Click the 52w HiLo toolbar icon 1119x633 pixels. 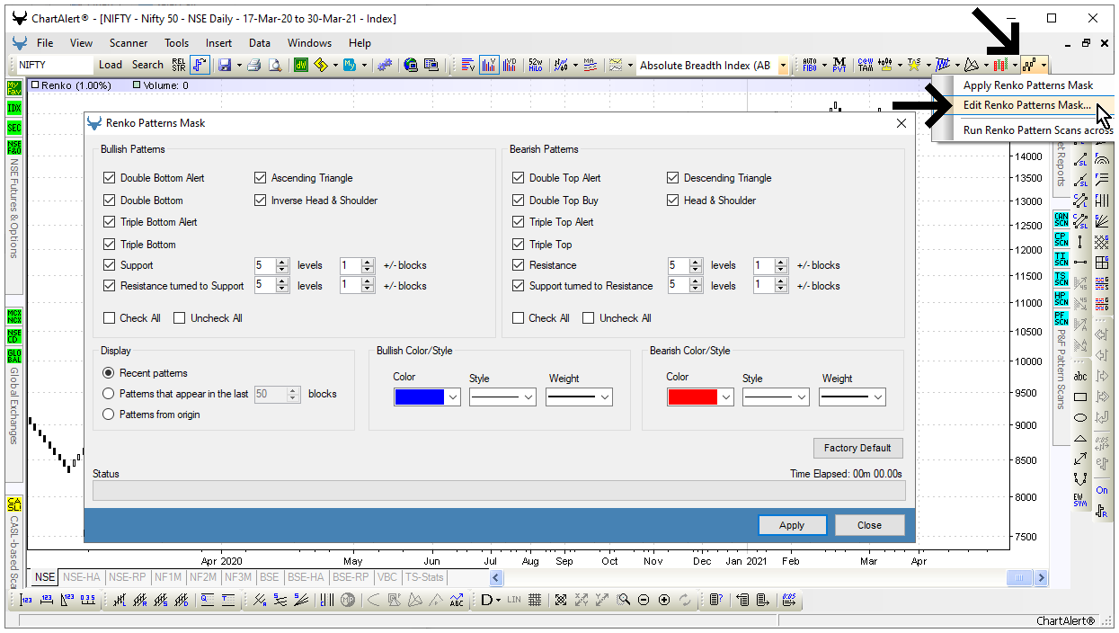pos(535,65)
